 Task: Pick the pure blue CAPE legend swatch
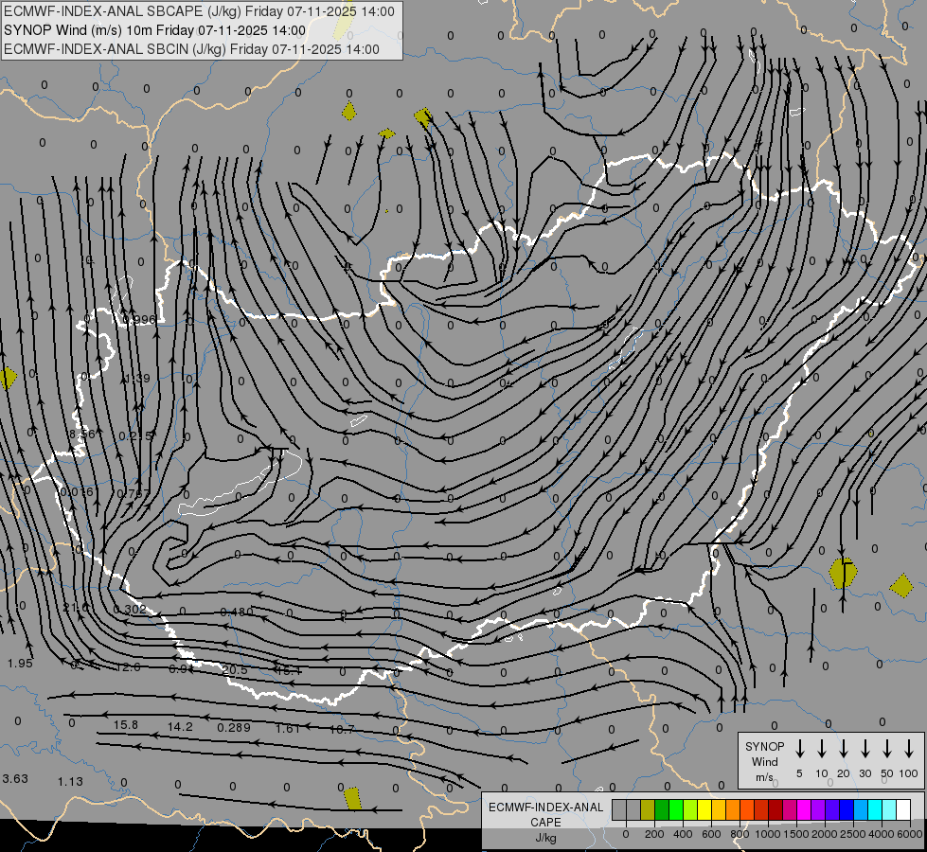pyautogui.click(x=846, y=810)
